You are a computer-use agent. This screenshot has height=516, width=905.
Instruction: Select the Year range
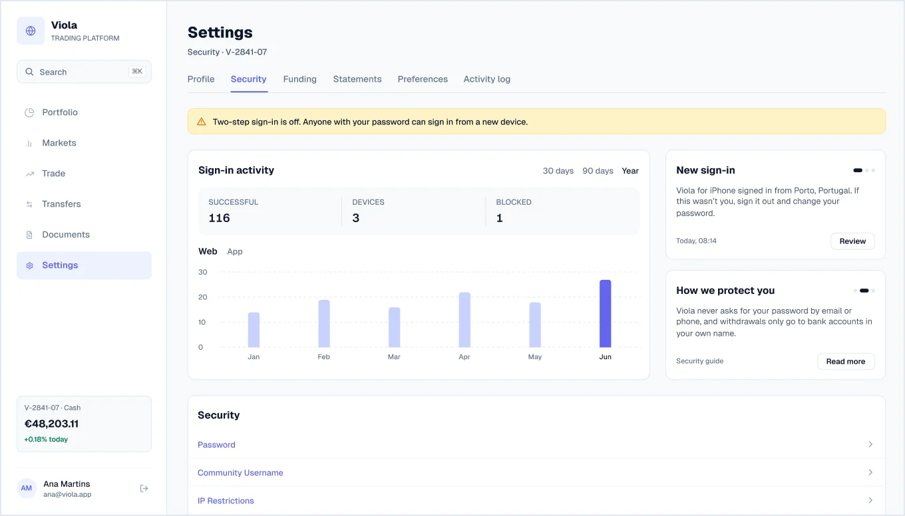point(630,171)
